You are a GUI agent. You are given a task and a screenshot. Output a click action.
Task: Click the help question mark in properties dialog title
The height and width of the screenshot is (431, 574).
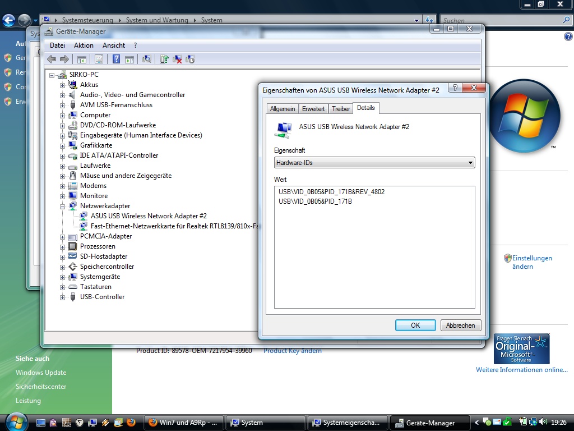click(x=455, y=88)
